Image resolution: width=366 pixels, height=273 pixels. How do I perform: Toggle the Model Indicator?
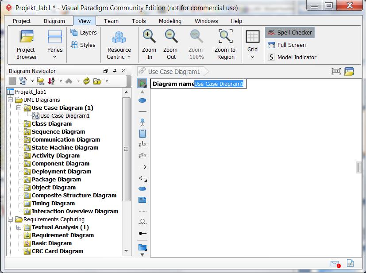292,57
